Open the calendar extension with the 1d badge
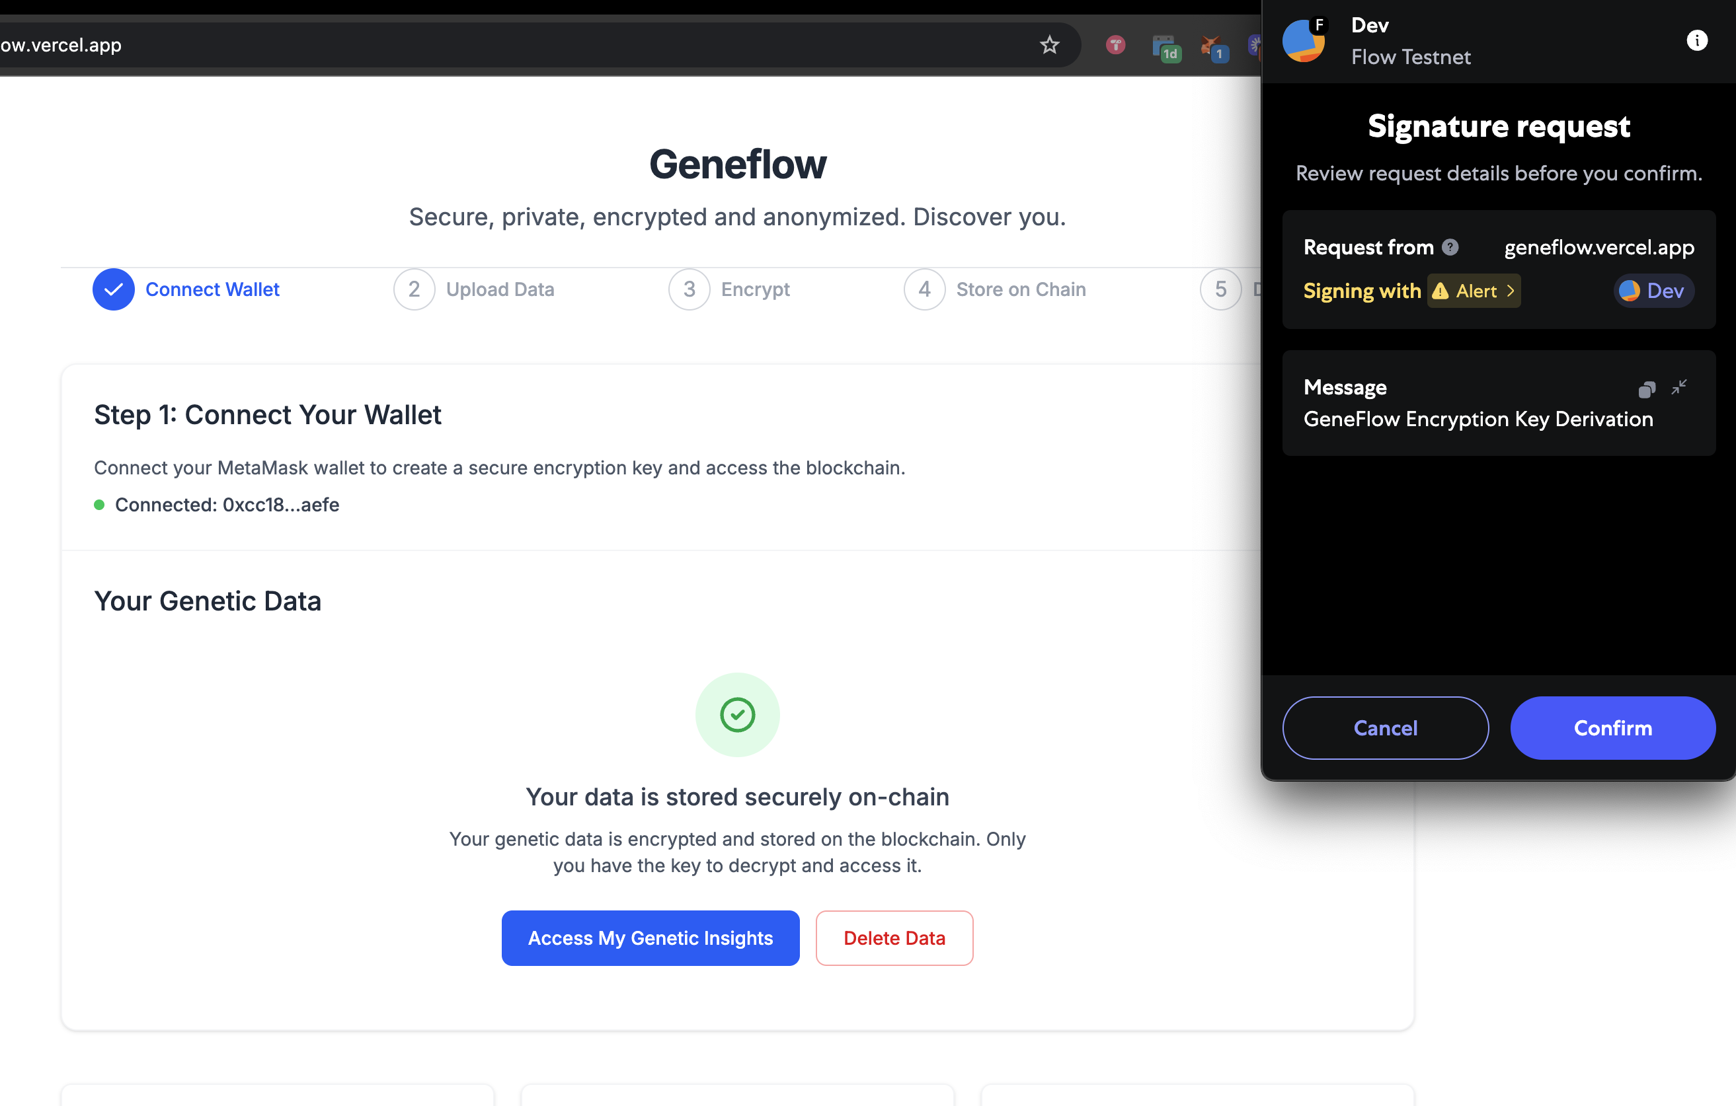 pyautogui.click(x=1165, y=48)
